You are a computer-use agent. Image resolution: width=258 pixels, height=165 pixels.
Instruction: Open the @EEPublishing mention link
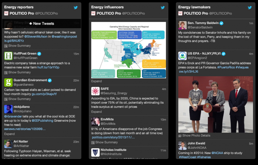click(42, 121)
